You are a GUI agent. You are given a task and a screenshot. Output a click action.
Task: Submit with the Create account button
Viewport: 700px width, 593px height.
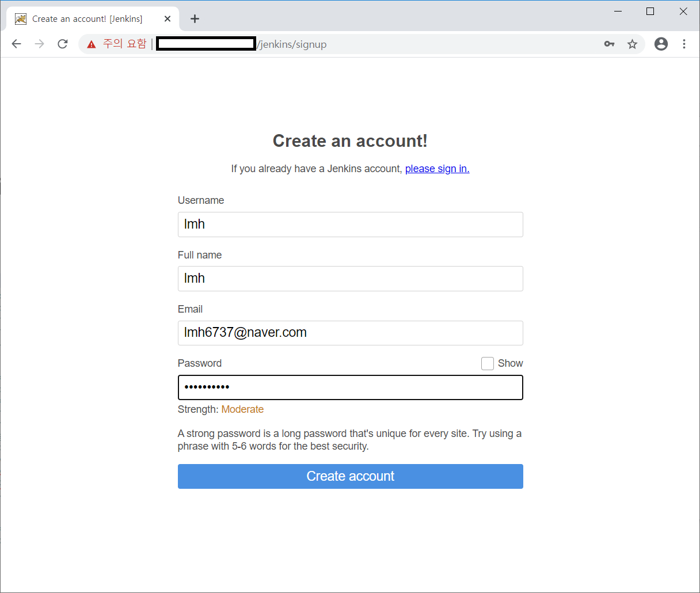350,476
